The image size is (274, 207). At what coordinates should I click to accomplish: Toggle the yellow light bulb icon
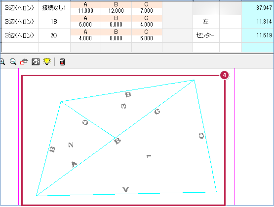47,61
